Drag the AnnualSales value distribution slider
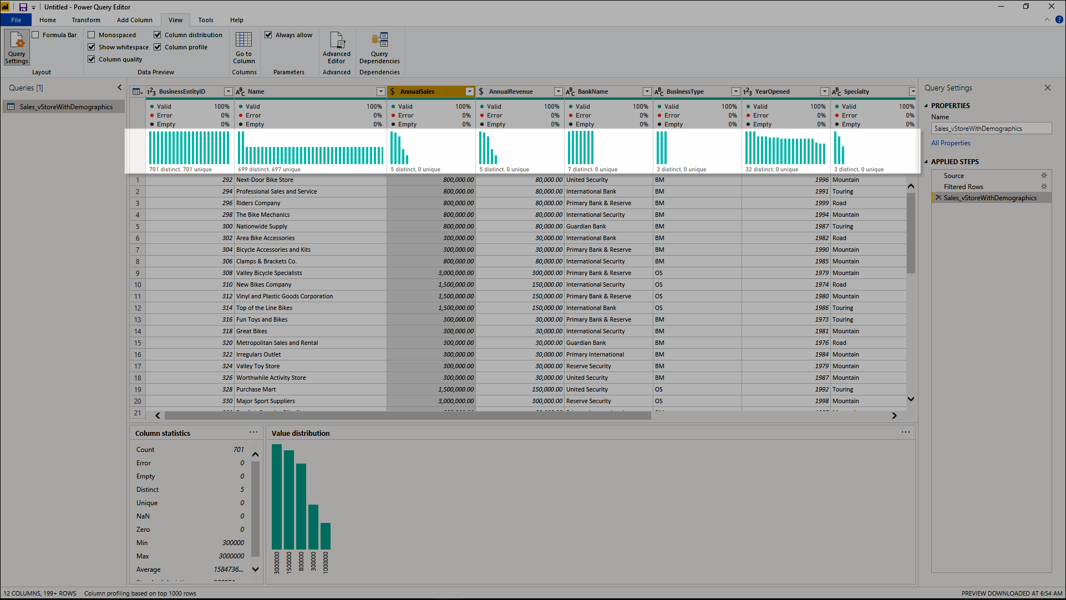 point(256,505)
